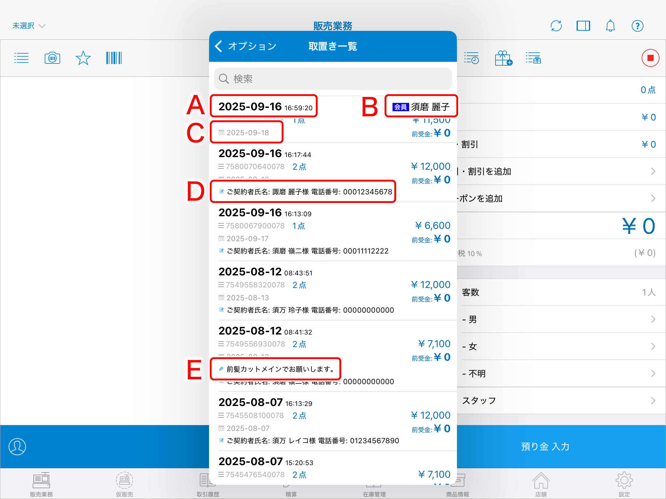Open favorites star icon

click(x=83, y=58)
